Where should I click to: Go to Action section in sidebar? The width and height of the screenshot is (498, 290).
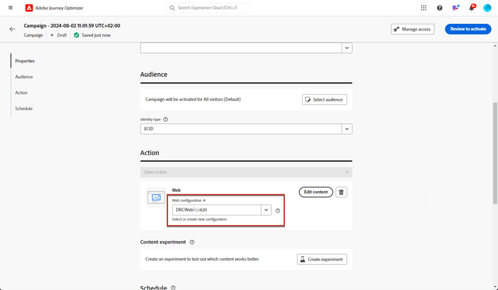[21, 93]
